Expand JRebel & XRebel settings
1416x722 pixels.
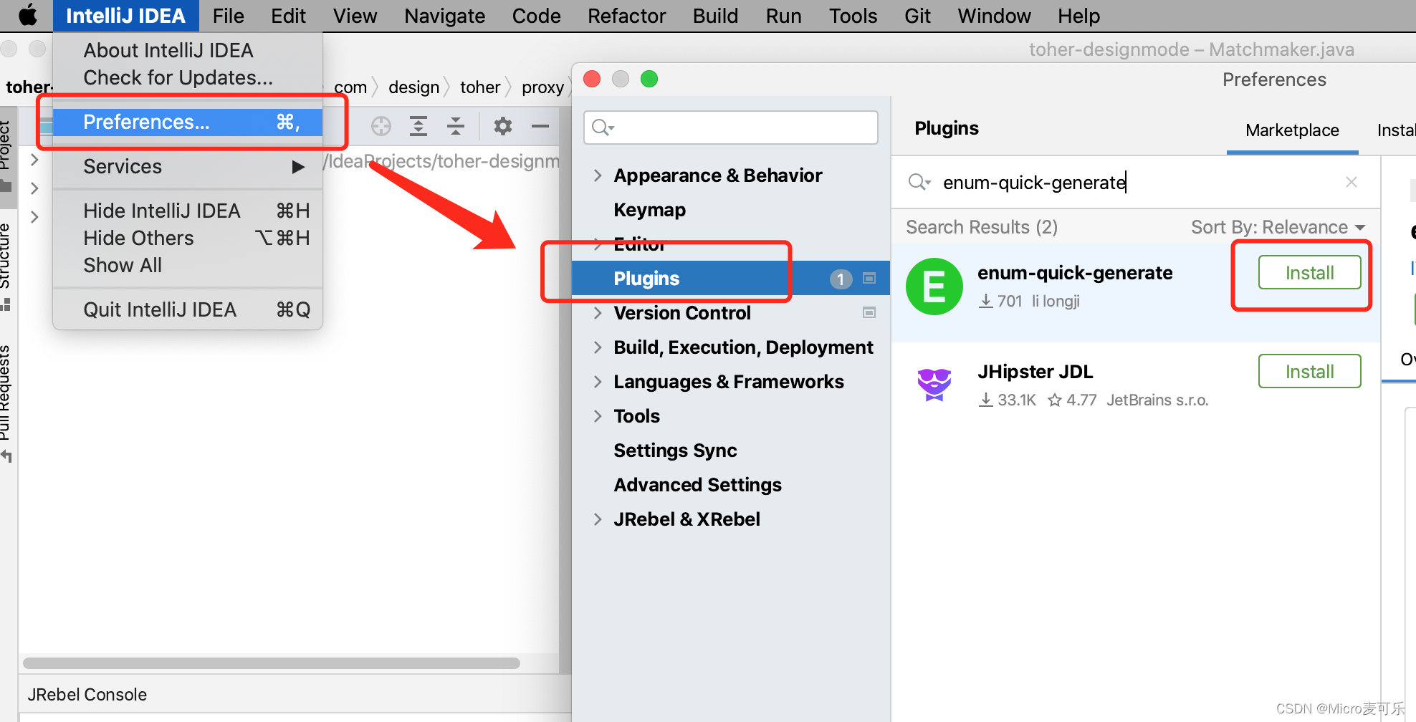(598, 519)
